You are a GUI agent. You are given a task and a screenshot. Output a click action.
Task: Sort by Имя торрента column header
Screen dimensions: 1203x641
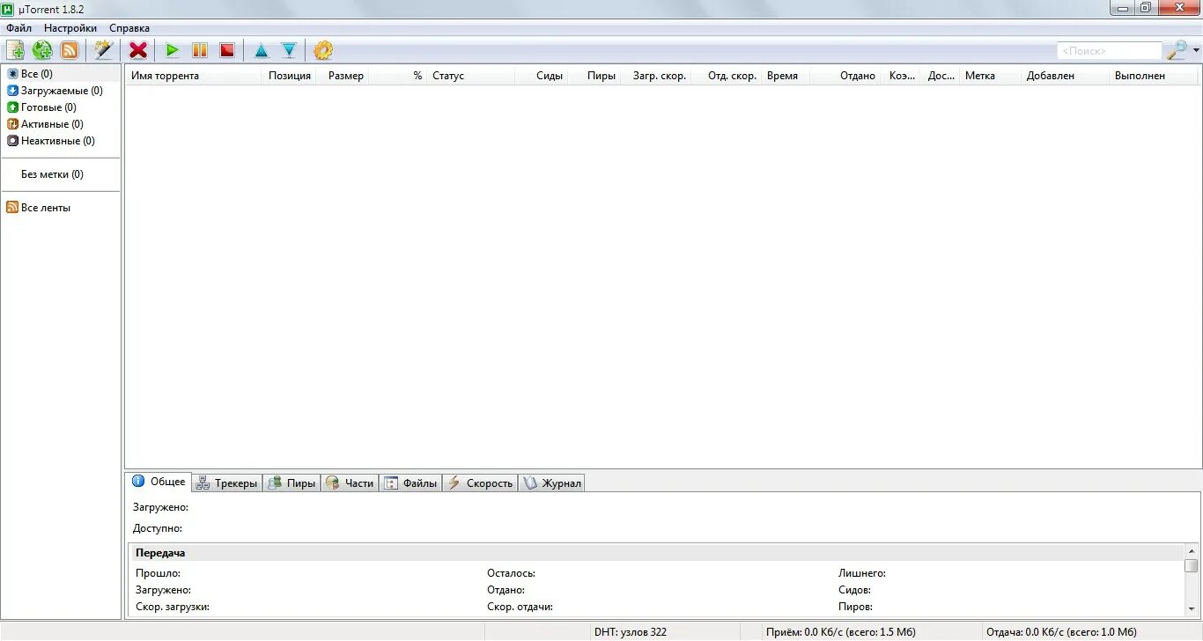195,76
